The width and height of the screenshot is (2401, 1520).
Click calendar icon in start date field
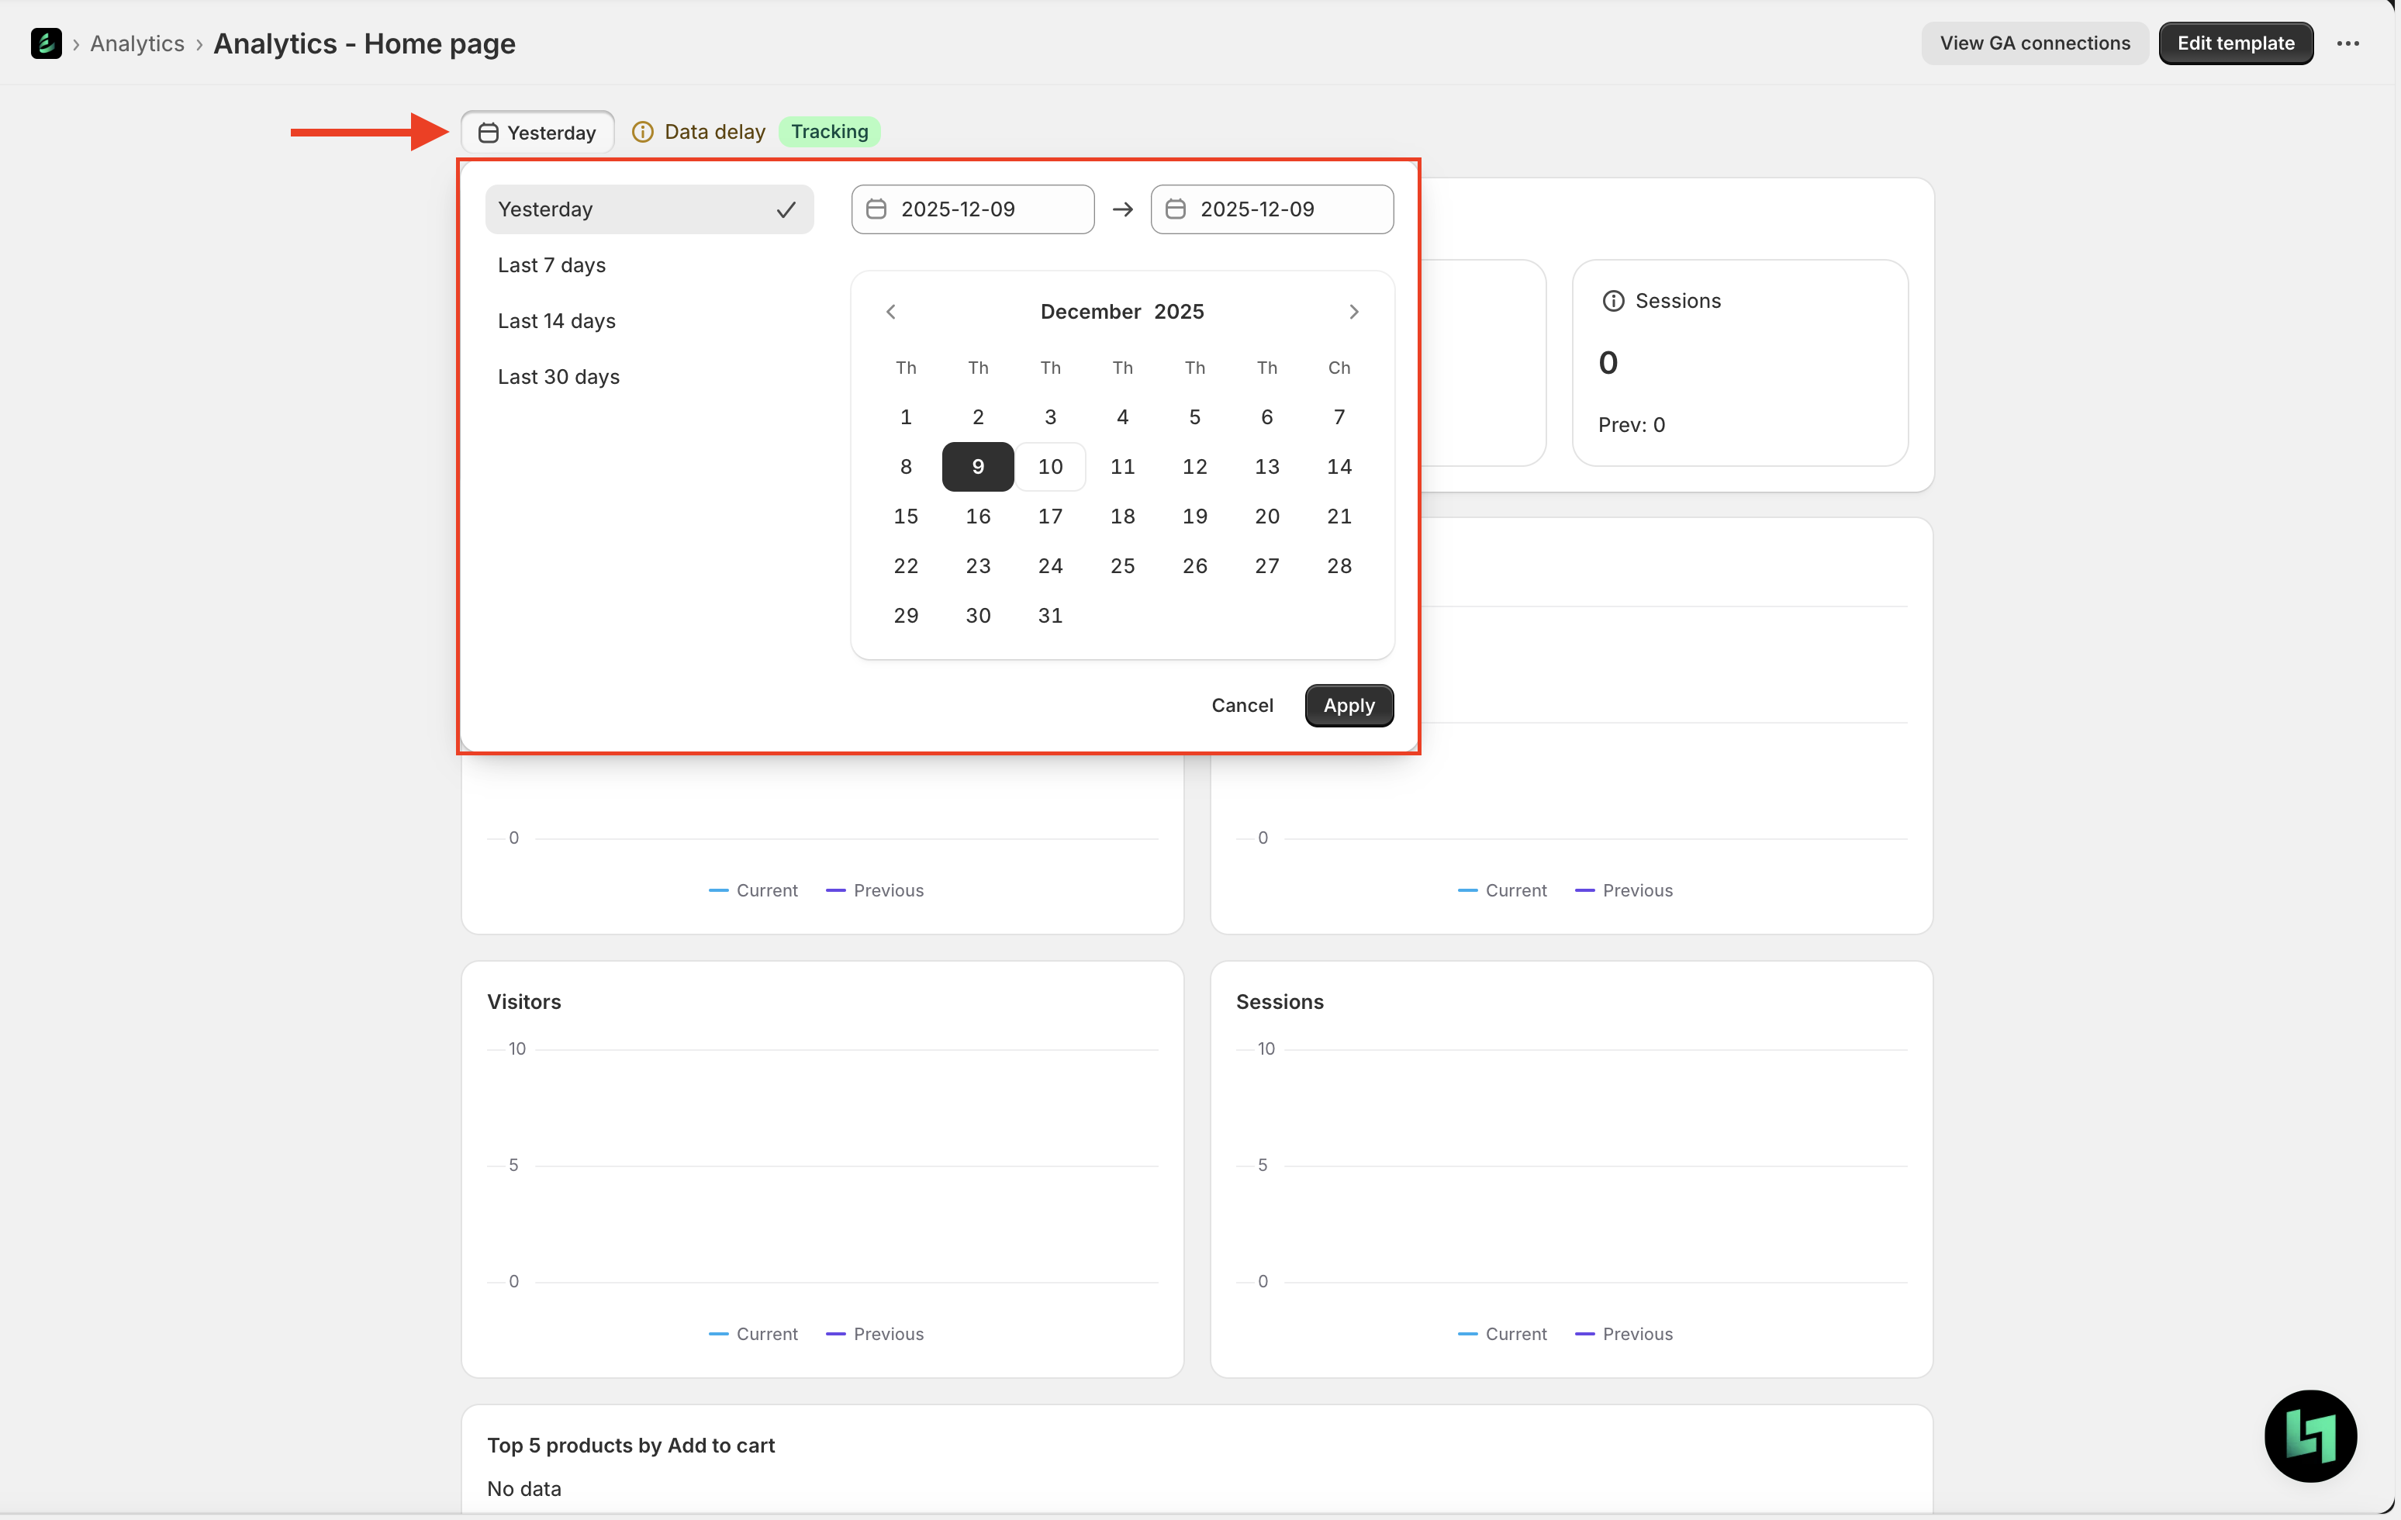coord(876,209)
